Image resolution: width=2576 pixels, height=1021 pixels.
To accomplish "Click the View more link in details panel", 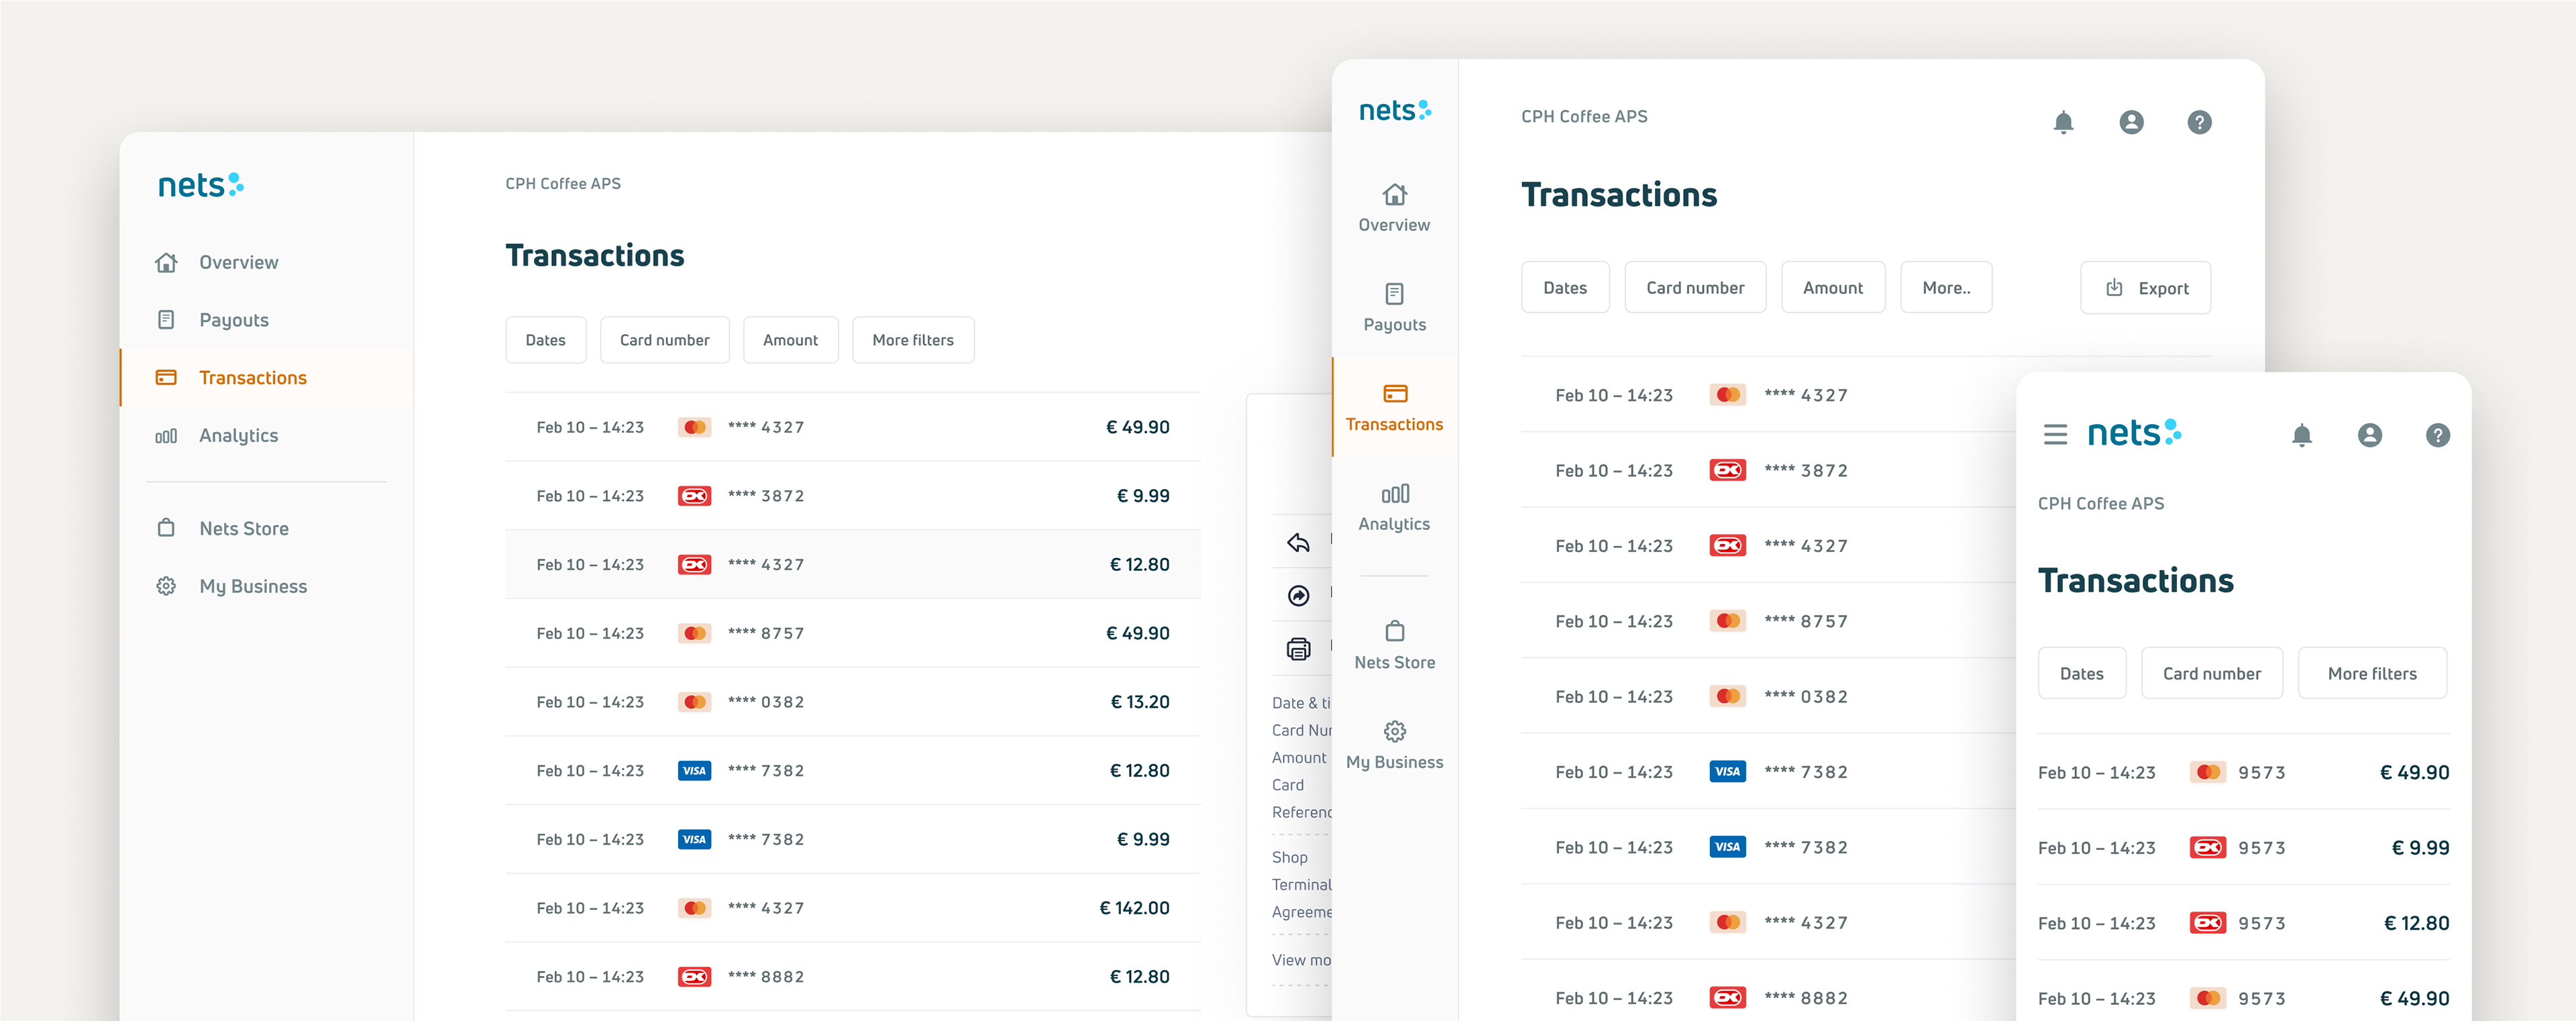I will tap(1301, 960).
